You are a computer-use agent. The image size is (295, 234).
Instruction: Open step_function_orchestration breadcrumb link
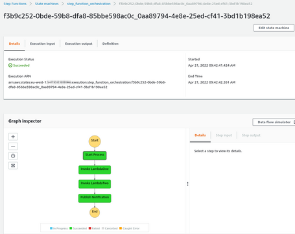89,4
